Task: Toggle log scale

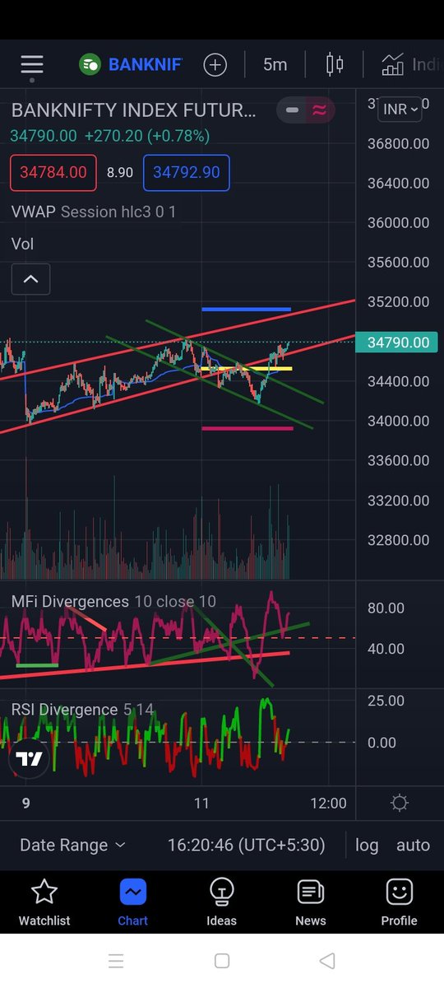Action: click(367, 845)
